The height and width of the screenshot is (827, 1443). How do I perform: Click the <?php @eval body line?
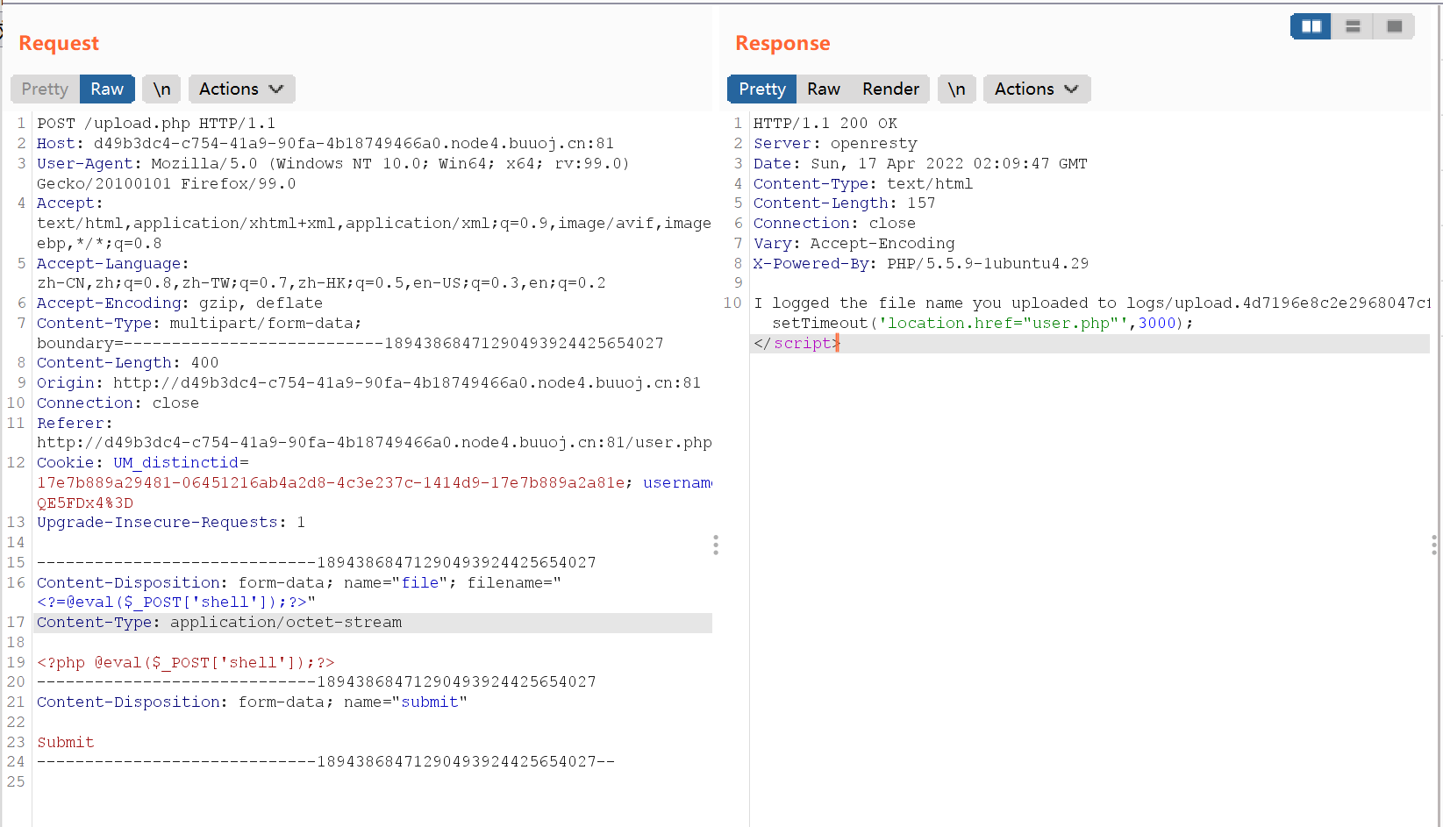point(186,663)
